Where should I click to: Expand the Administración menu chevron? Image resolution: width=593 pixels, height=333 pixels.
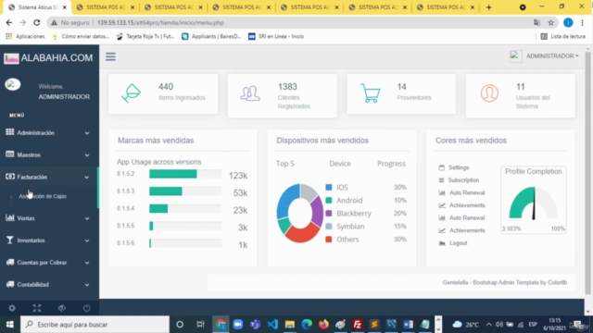[x=87, y=133]
